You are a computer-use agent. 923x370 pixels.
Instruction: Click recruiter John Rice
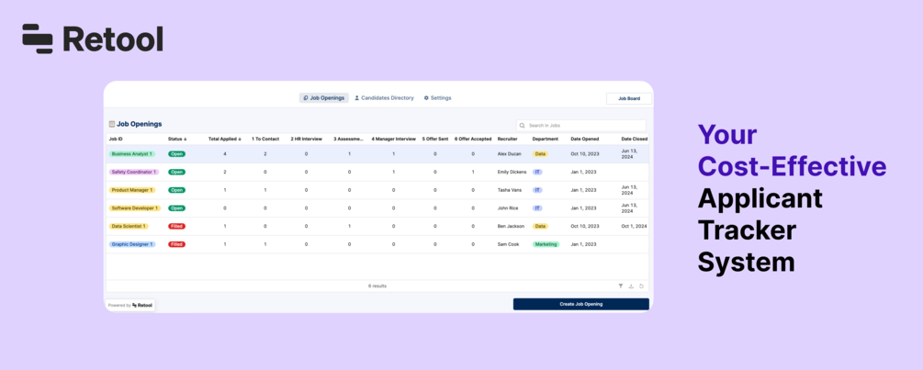pos(507,208)
